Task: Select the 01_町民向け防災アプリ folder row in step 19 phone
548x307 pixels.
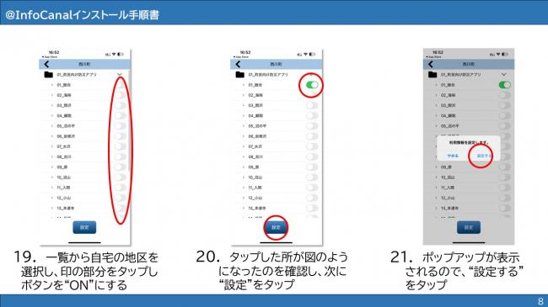Action: point(84,75)
